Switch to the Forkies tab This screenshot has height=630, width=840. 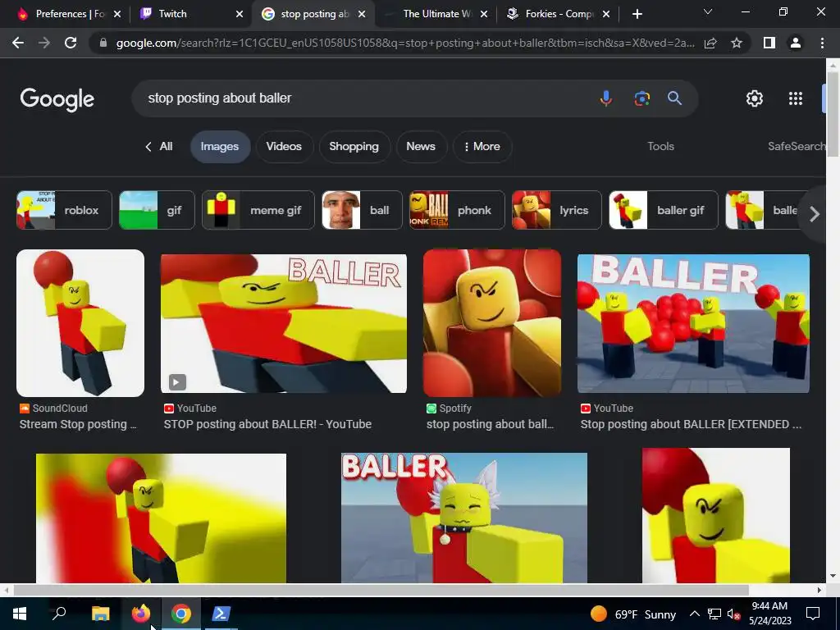(x=557, y=14)
